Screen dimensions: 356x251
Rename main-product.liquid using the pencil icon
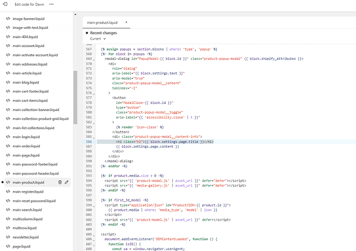(x=67, y=182)
